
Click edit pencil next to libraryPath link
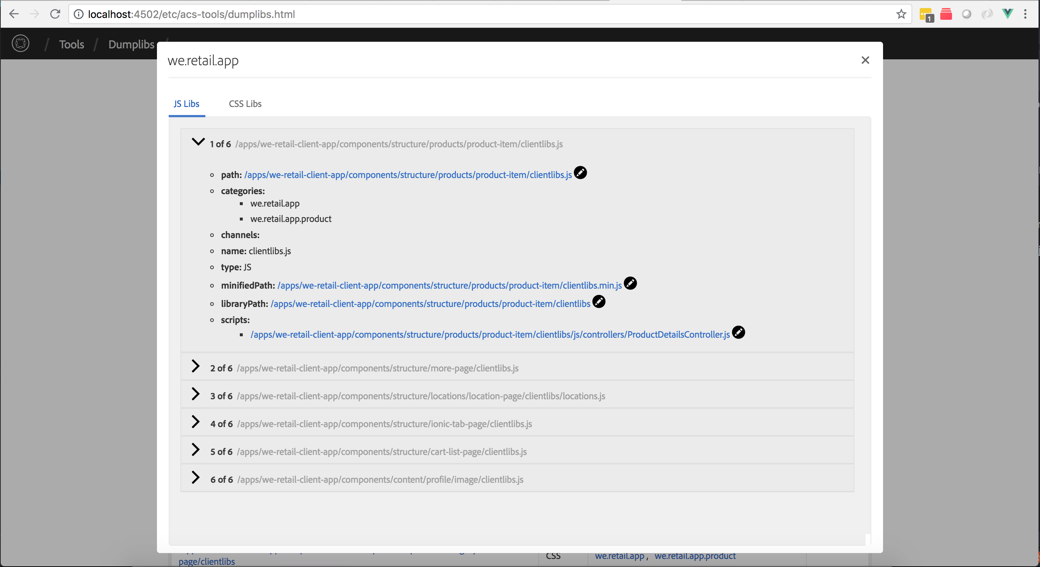click(599, 302)
